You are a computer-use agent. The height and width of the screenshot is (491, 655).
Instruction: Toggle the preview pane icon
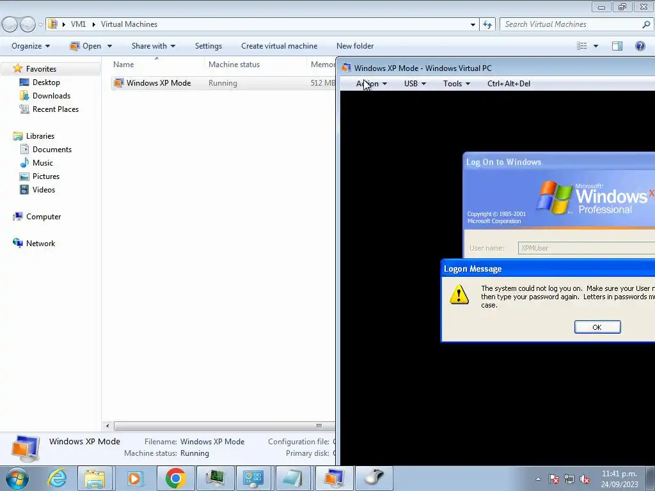617,46
